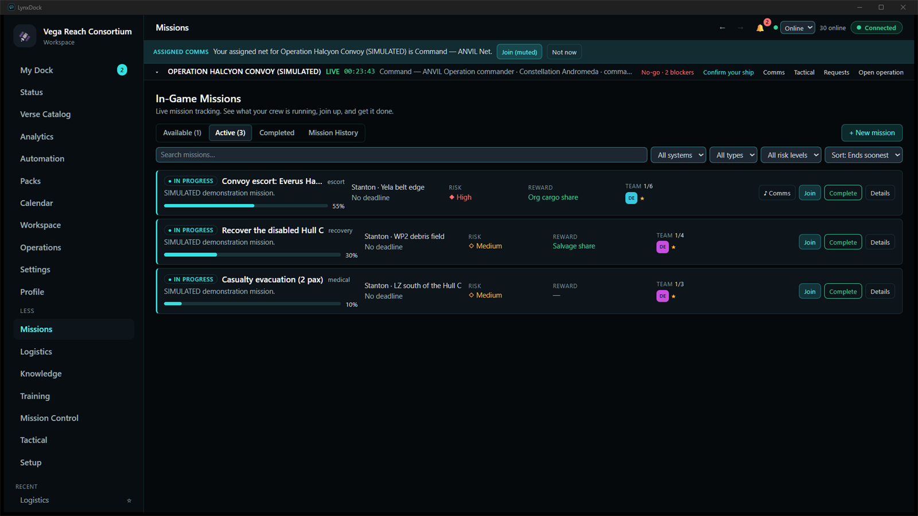Open Requests link in operation bar
This screenshot has width=918, height=516.
836,72
